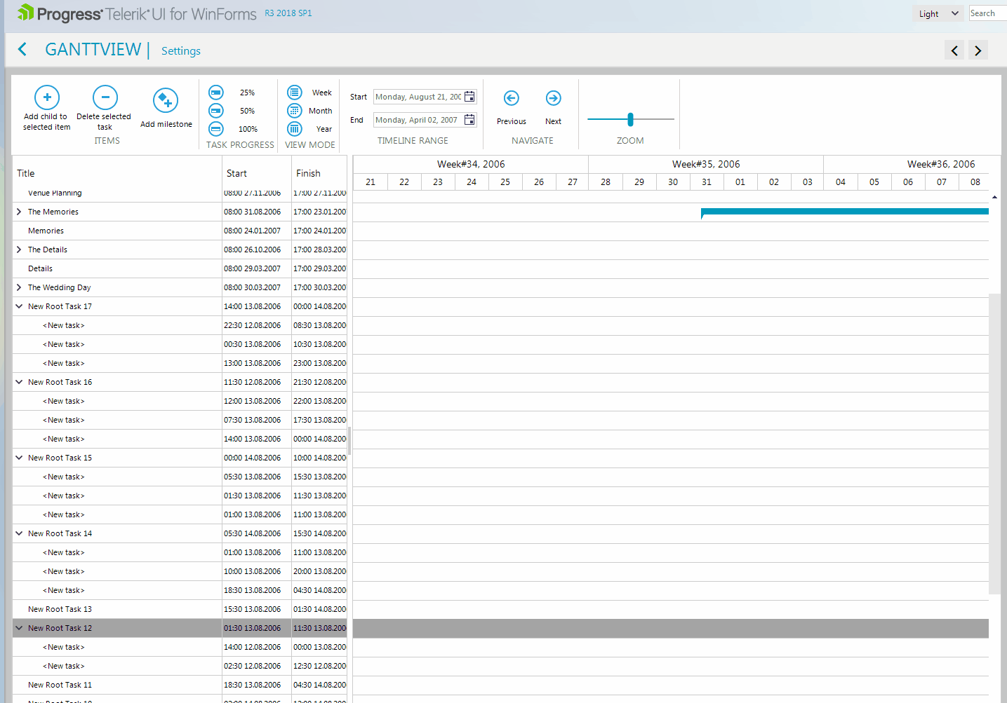
Task: Navigate to Next timeline range
Action: click(x=553, y=98)
